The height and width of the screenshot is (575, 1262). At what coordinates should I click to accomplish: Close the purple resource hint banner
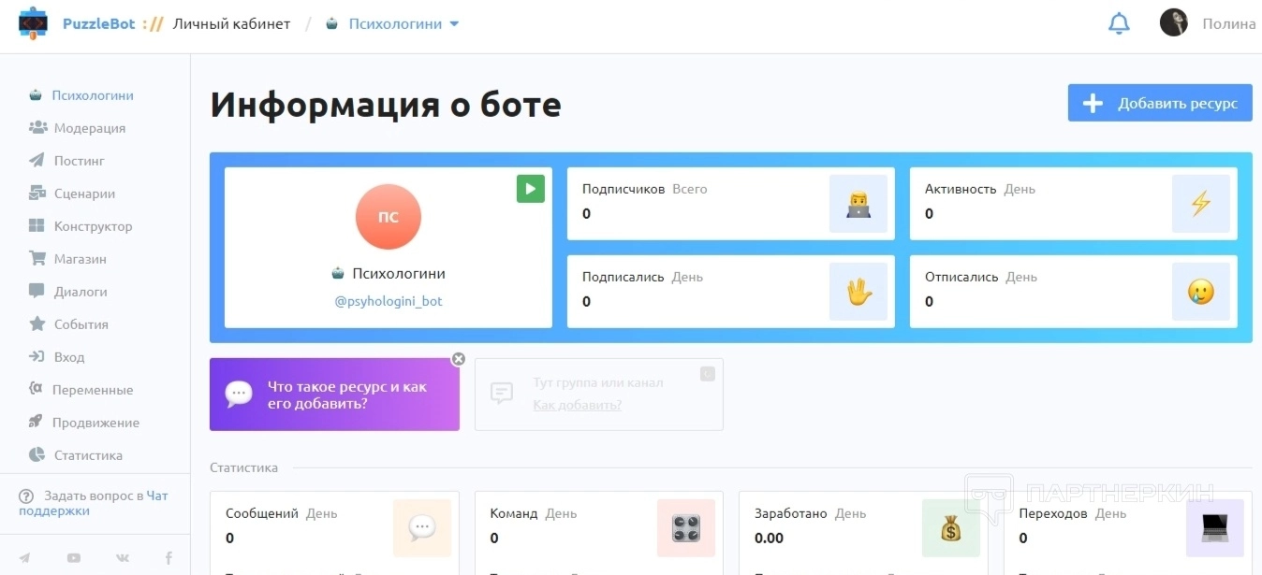458,359
